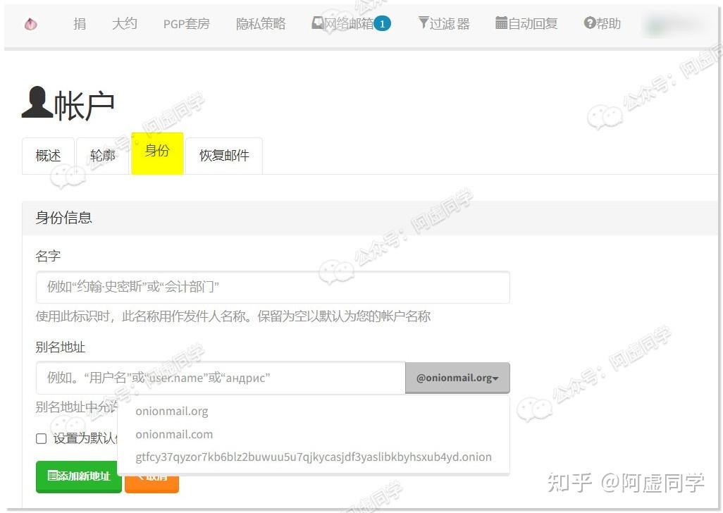Click the 名字 name input field
This screenshot has height=513, width=723.
(272, 287)
